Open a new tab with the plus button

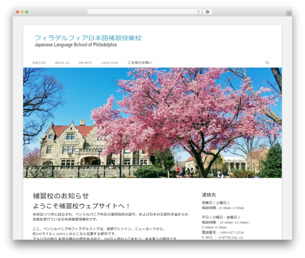tap(289, 13)
